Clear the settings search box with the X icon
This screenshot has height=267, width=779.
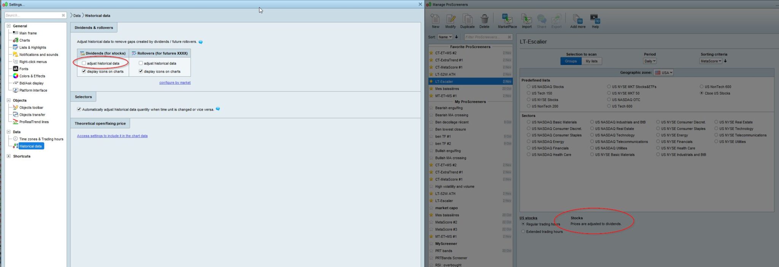point(63,15)
